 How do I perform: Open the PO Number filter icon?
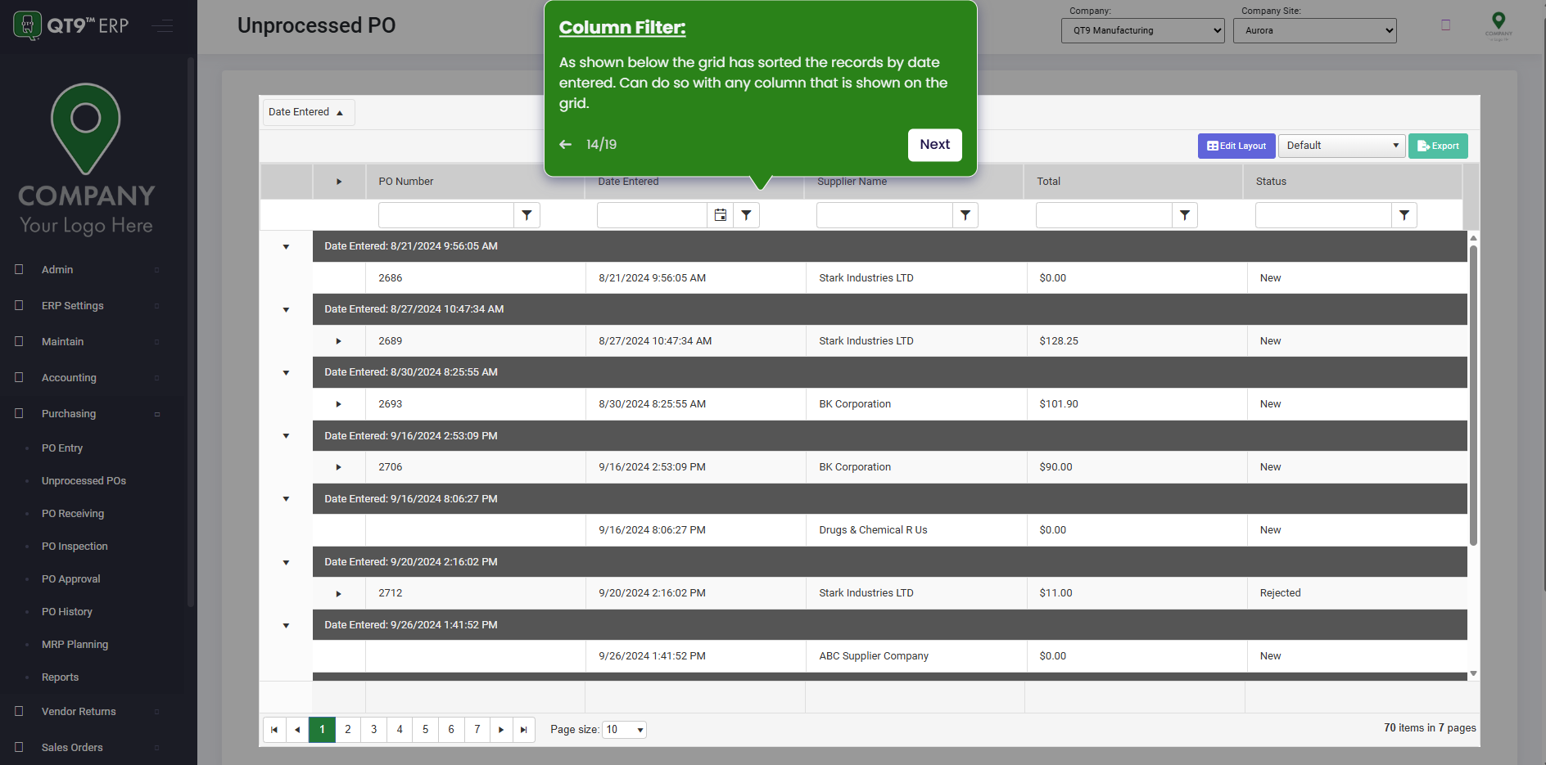(527, 215)
